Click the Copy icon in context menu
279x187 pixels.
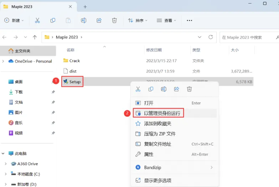pyautogui.click(x=151, y=89)
